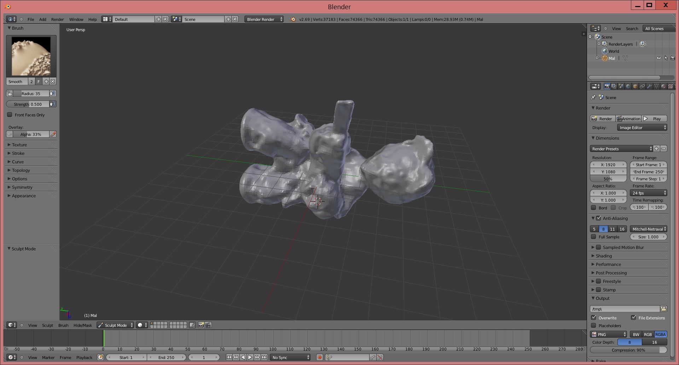Select the World properties globe icon

pos(628,86)
